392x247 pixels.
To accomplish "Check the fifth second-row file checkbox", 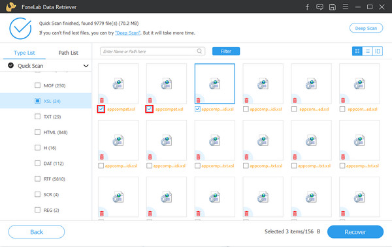I will click(294, 166).
